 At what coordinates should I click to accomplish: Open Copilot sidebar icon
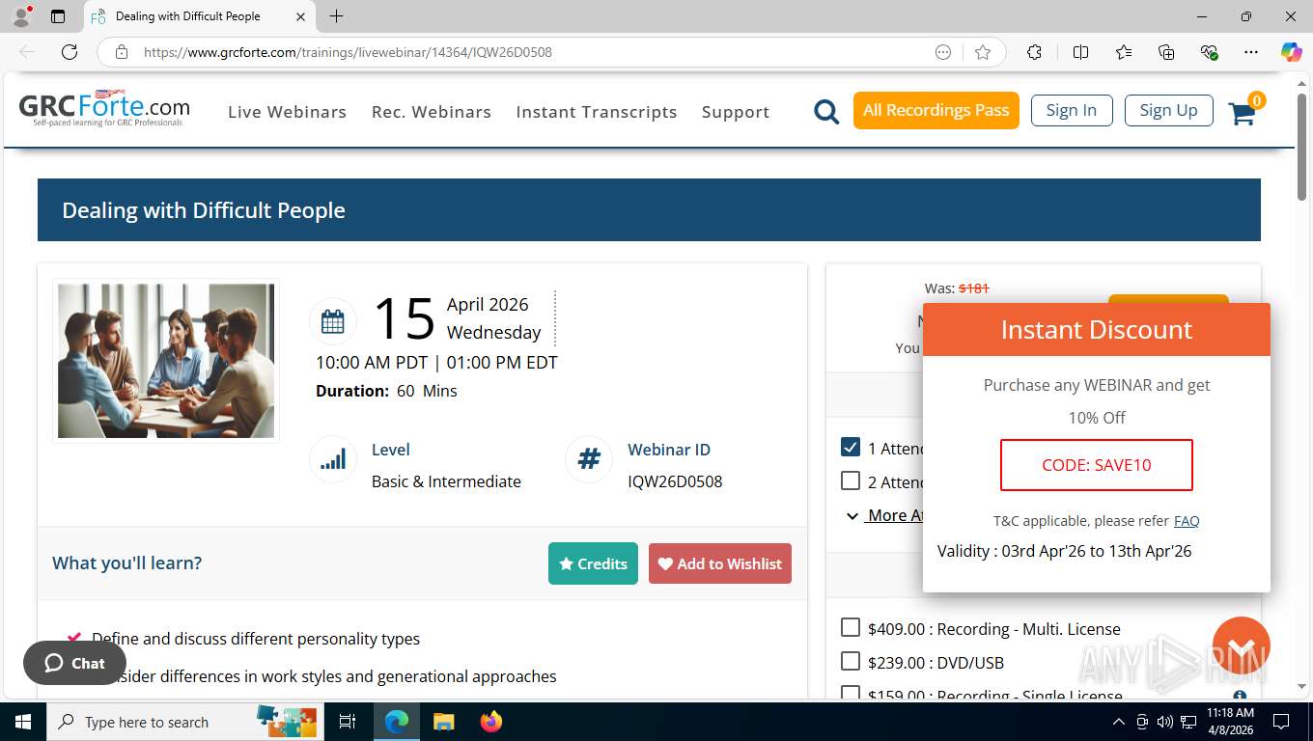pos(1292,52)
